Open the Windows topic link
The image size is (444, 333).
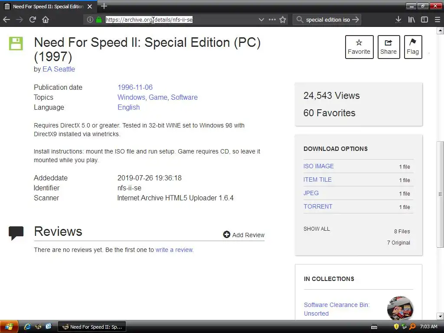(131, 97)
